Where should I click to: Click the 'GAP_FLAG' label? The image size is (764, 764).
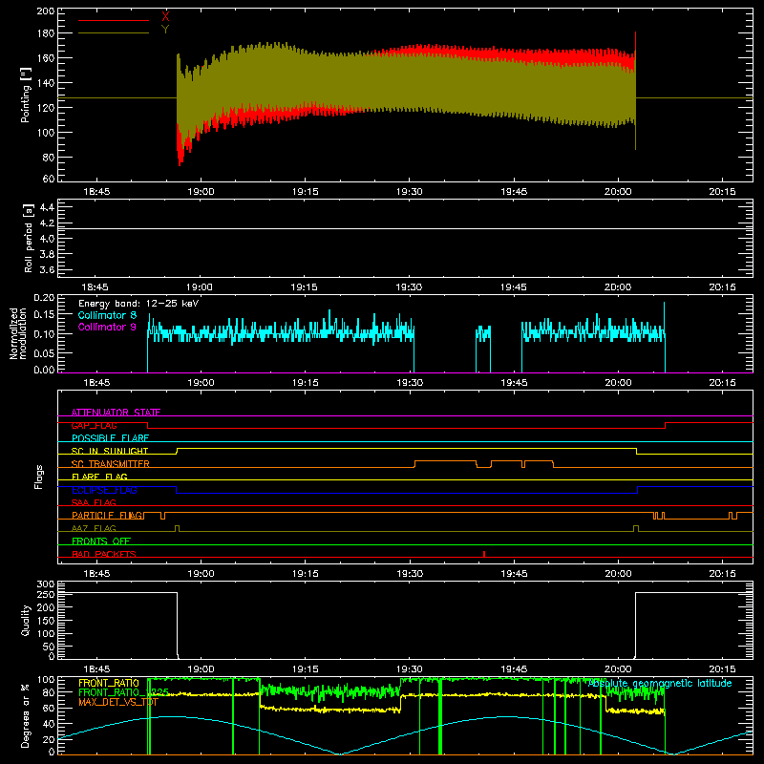[94, 425]
